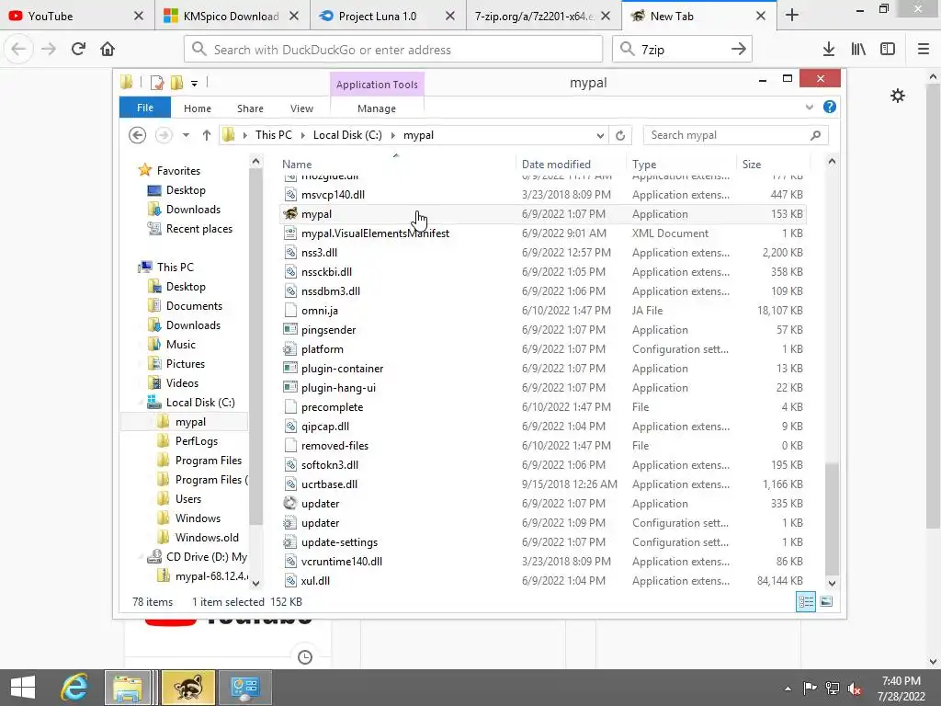
Task: Select Program Files in navigation tree
Action: click(209, 461)
